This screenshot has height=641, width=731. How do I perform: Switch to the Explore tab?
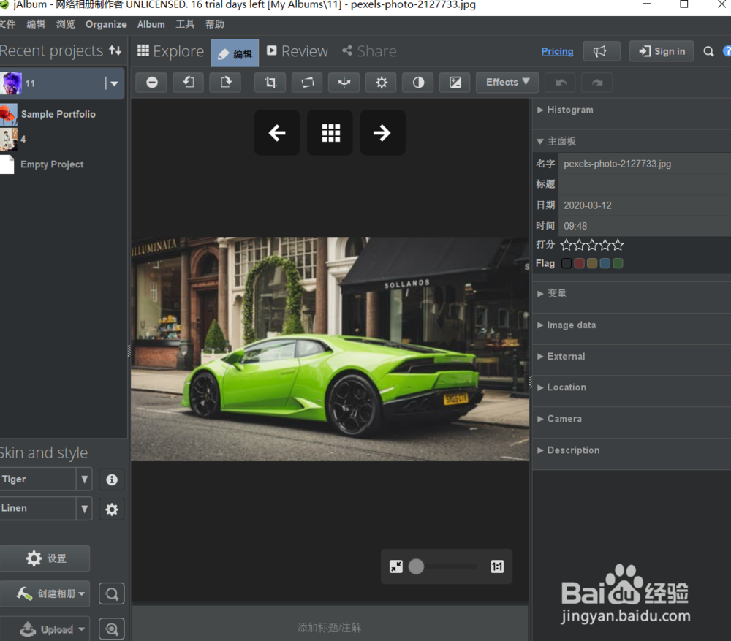pyautogui.click(x=170, y=51)
